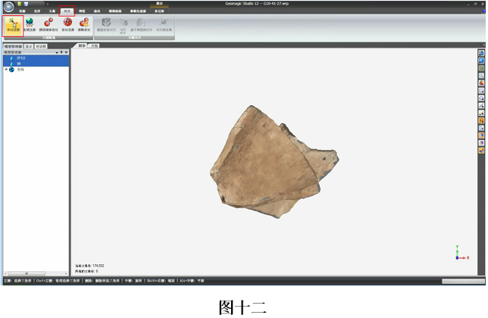Viewport: 488px width, 318px height.
Task: Toggle the orange multicolor icon ending right toolbar
Action: pos(481,151)
